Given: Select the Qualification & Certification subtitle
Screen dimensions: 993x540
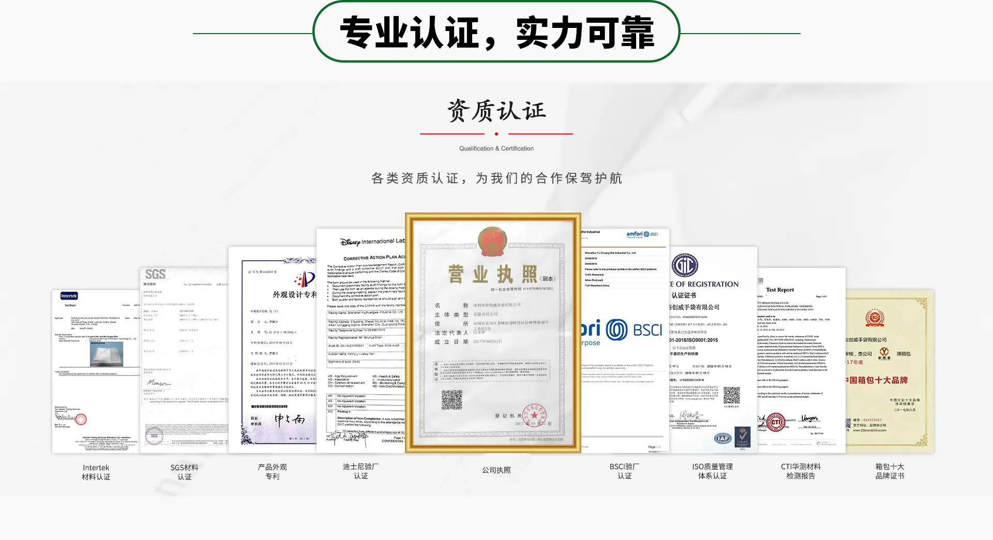Looking at the screenshot, I should 496,148.
